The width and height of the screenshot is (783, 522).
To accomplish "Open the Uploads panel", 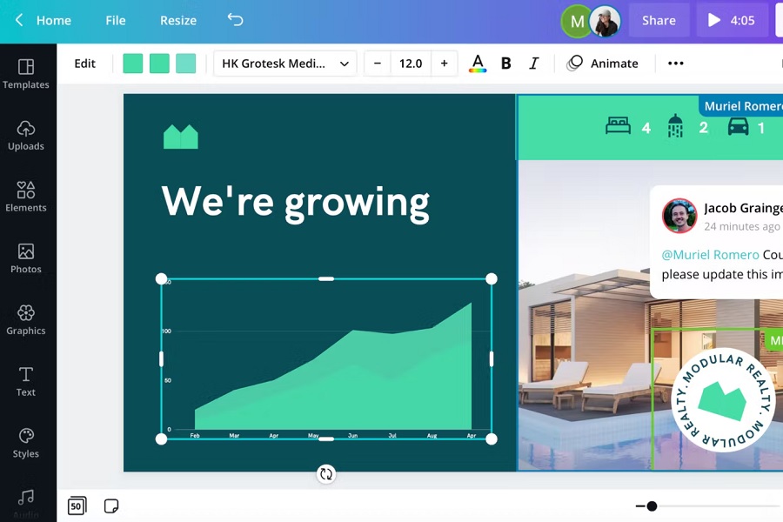I will 26,135.
